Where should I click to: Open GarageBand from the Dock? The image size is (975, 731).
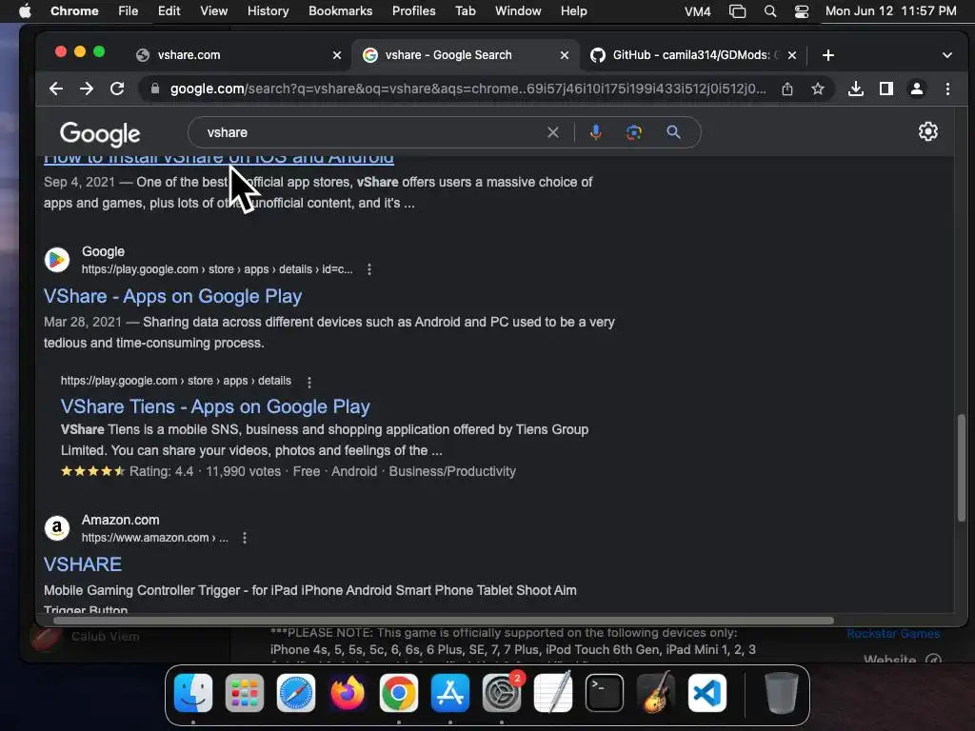656,693
